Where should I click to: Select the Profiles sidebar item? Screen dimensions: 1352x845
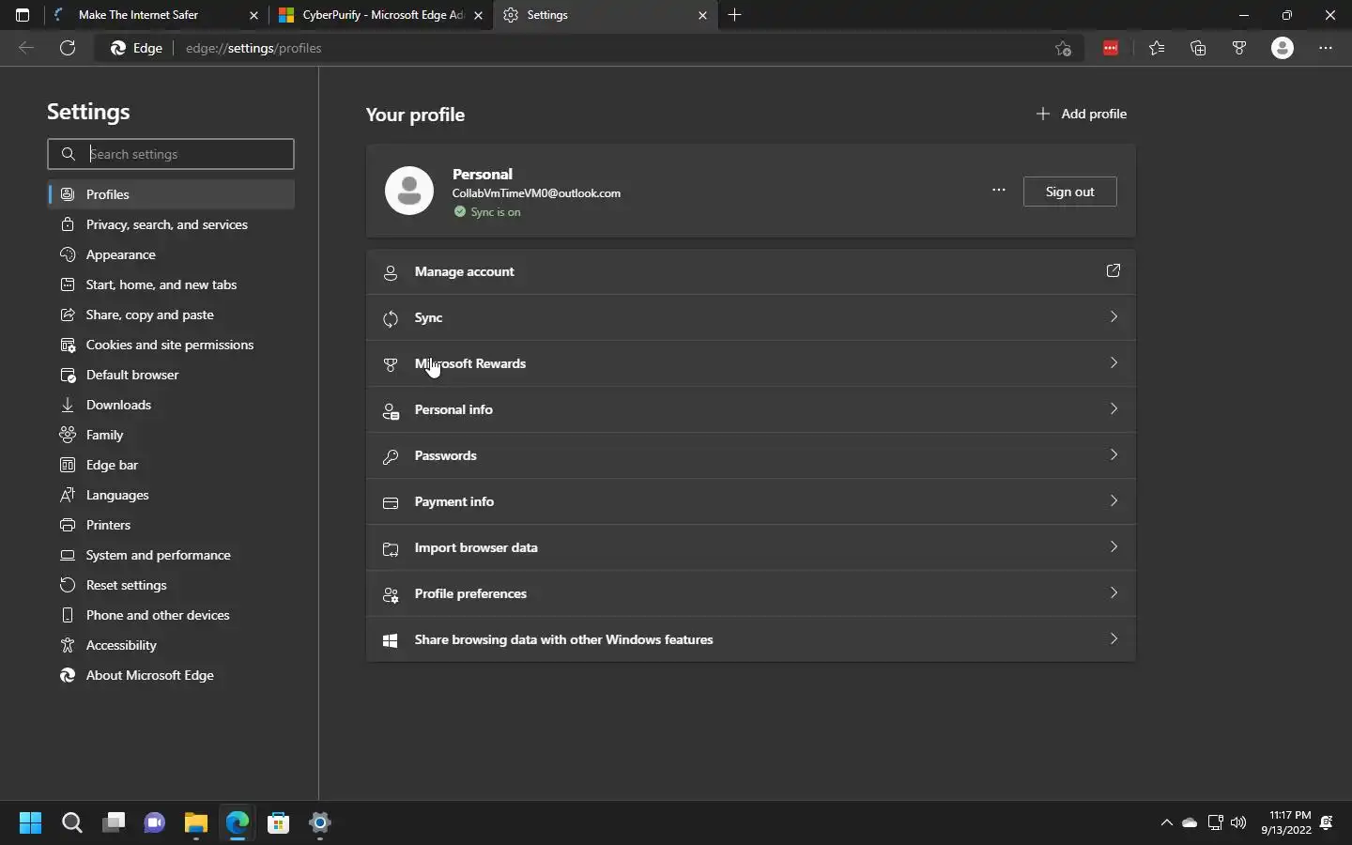click(x=171, y=194)
